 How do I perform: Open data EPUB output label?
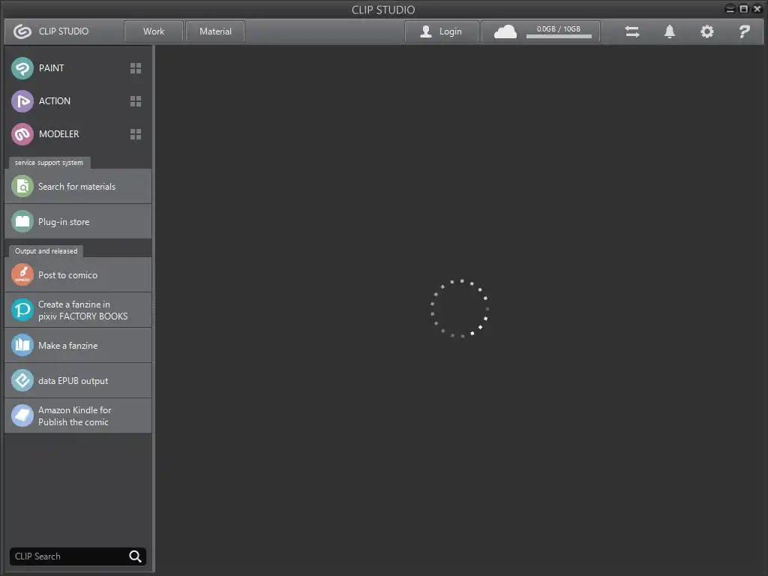point(73,381)
